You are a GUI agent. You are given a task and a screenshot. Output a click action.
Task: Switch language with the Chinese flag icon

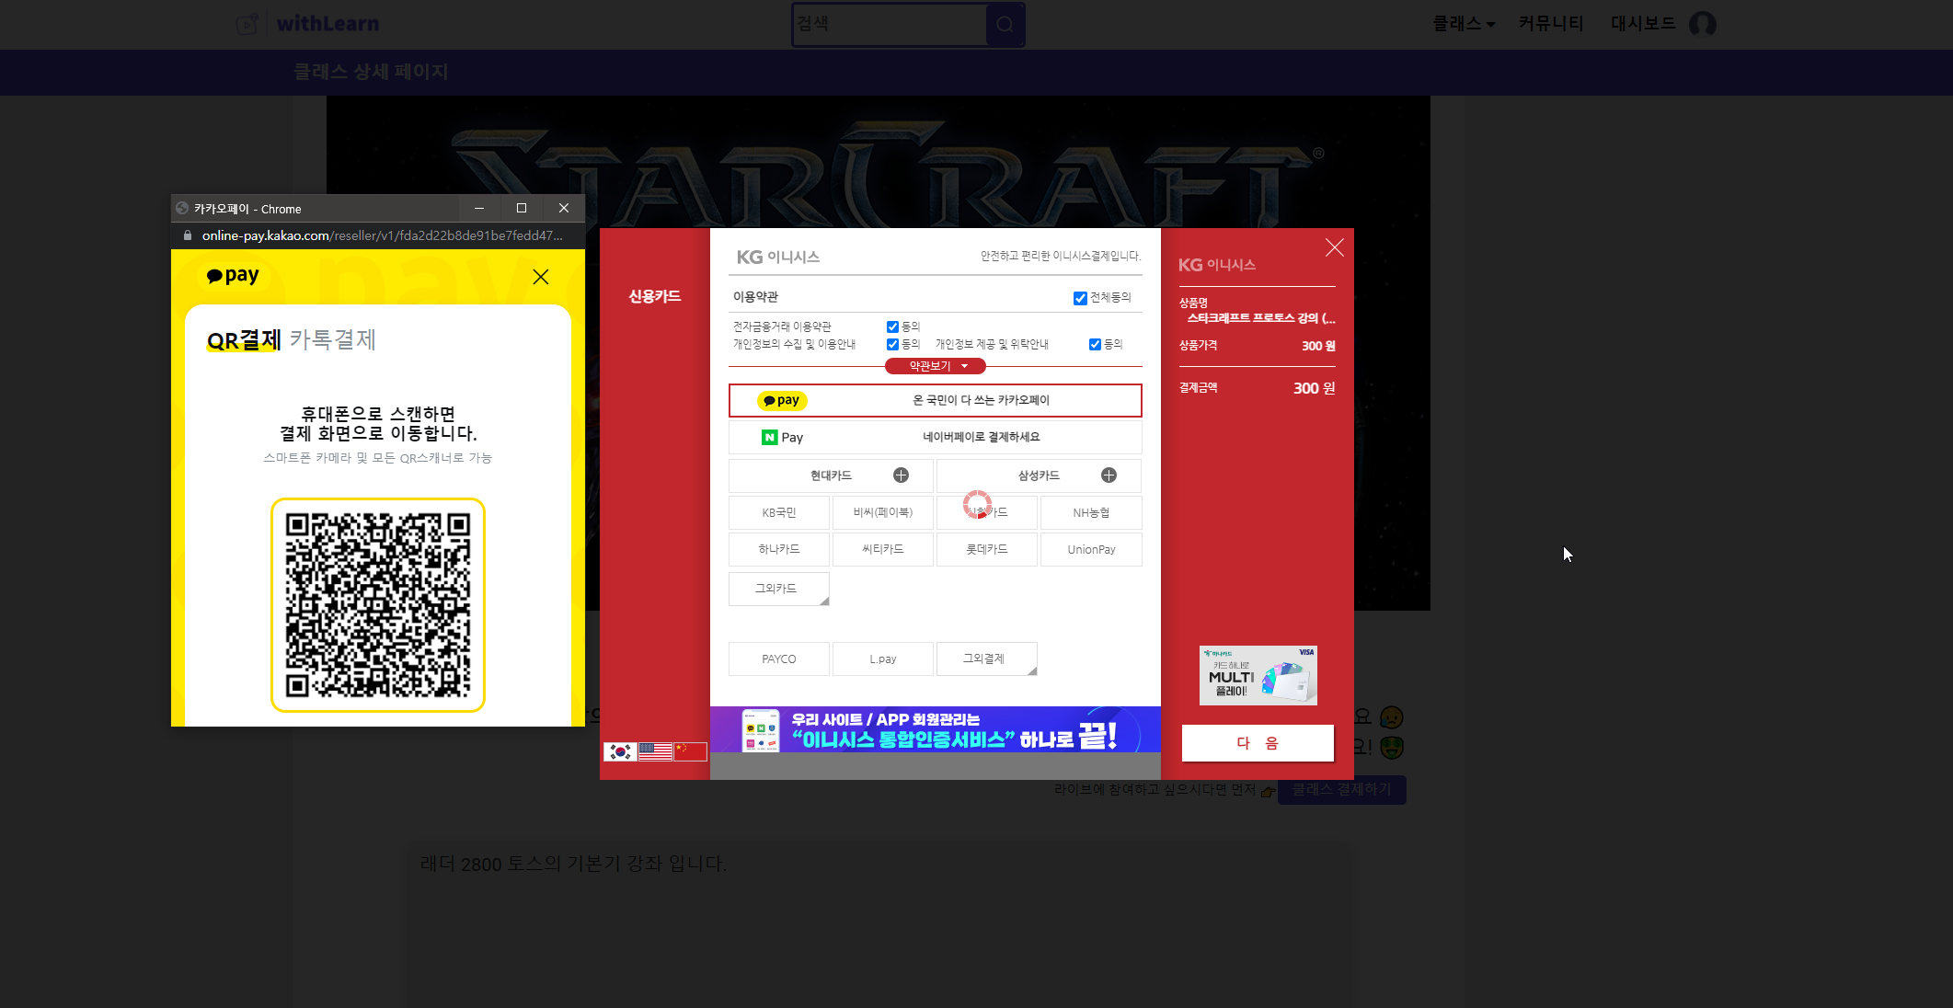click(x=690, y=751)
